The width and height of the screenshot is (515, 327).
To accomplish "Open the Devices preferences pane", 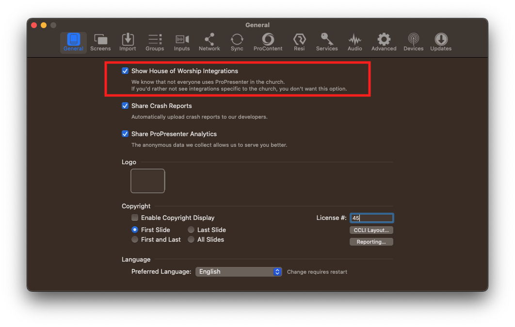I will click(x=413, y=42).
